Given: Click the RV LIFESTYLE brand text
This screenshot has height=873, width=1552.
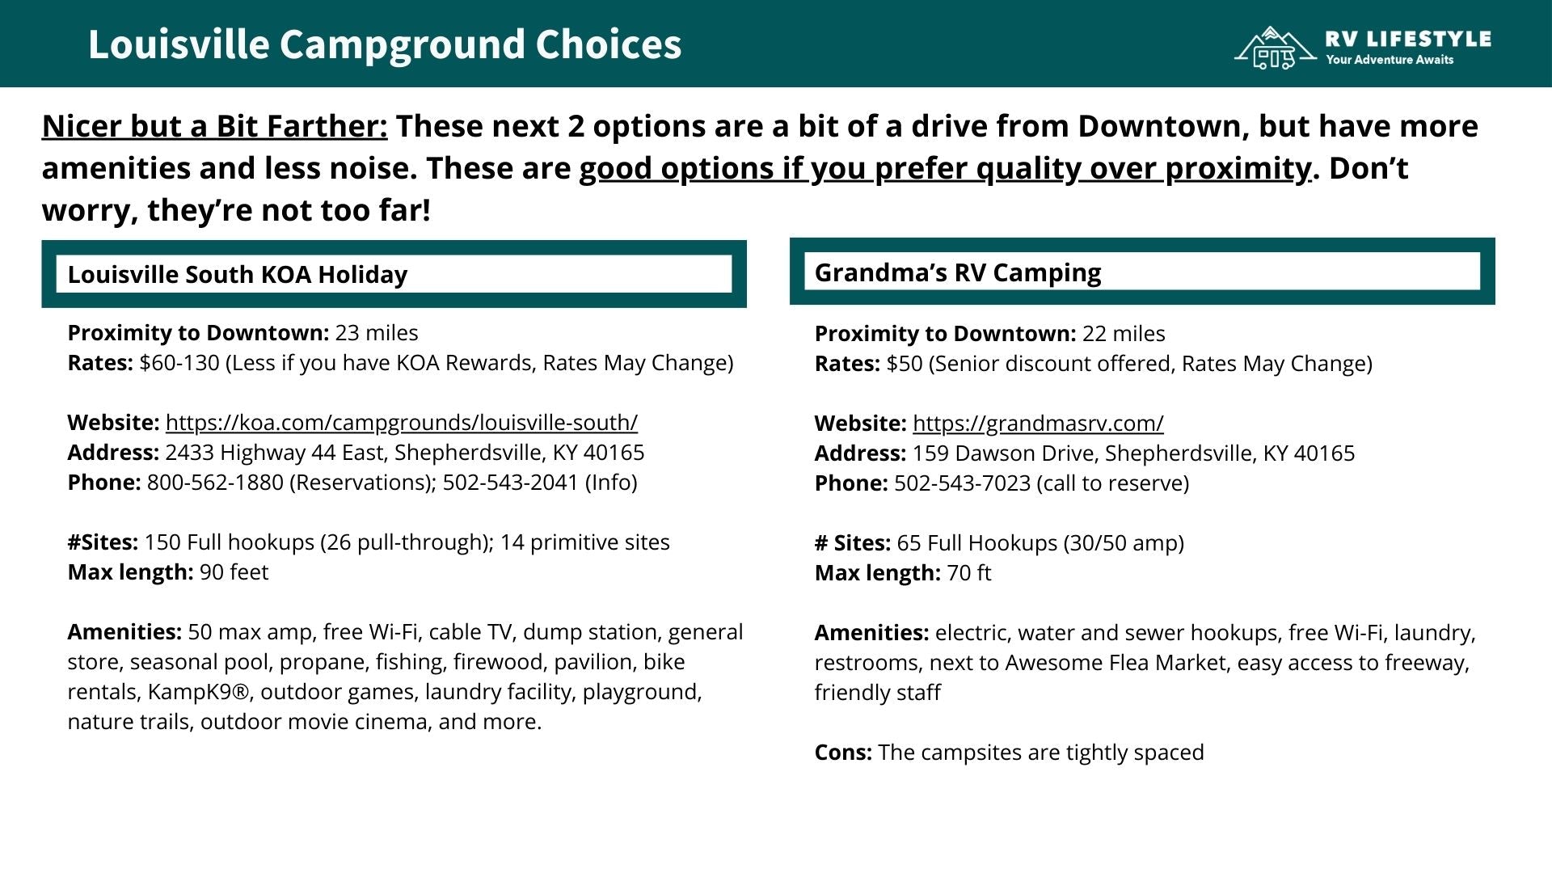Looking at the screenshot, I should coord(1408,39).
